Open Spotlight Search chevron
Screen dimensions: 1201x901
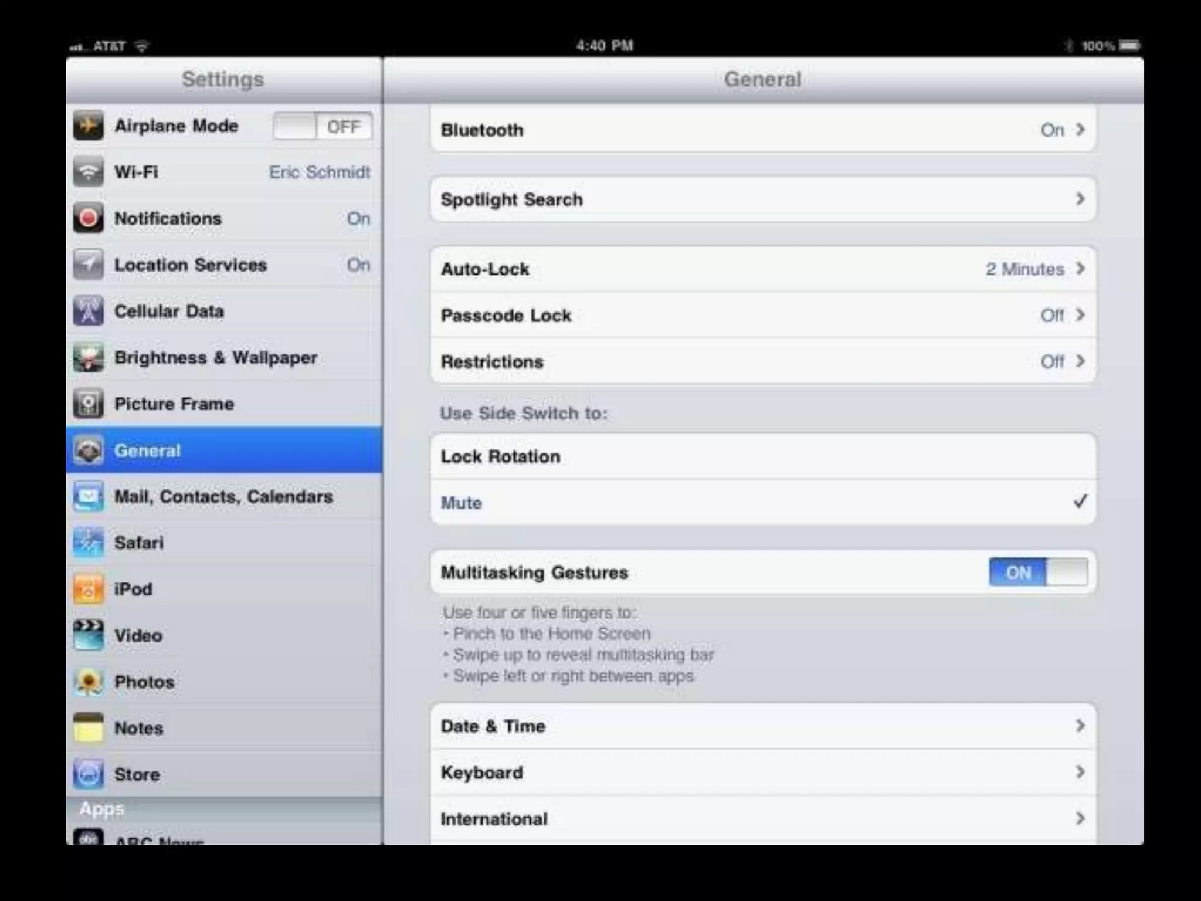coord(1080,199)
